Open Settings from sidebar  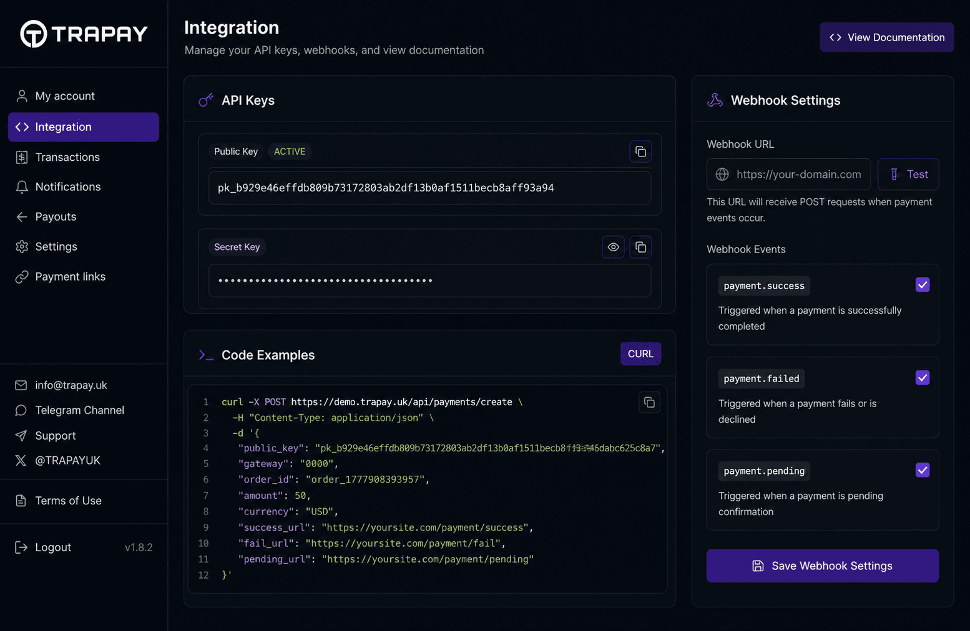[x=84, y=247]
